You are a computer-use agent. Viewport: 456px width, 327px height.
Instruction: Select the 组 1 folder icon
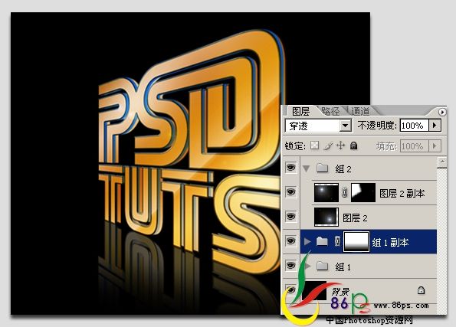coord(322,266)
